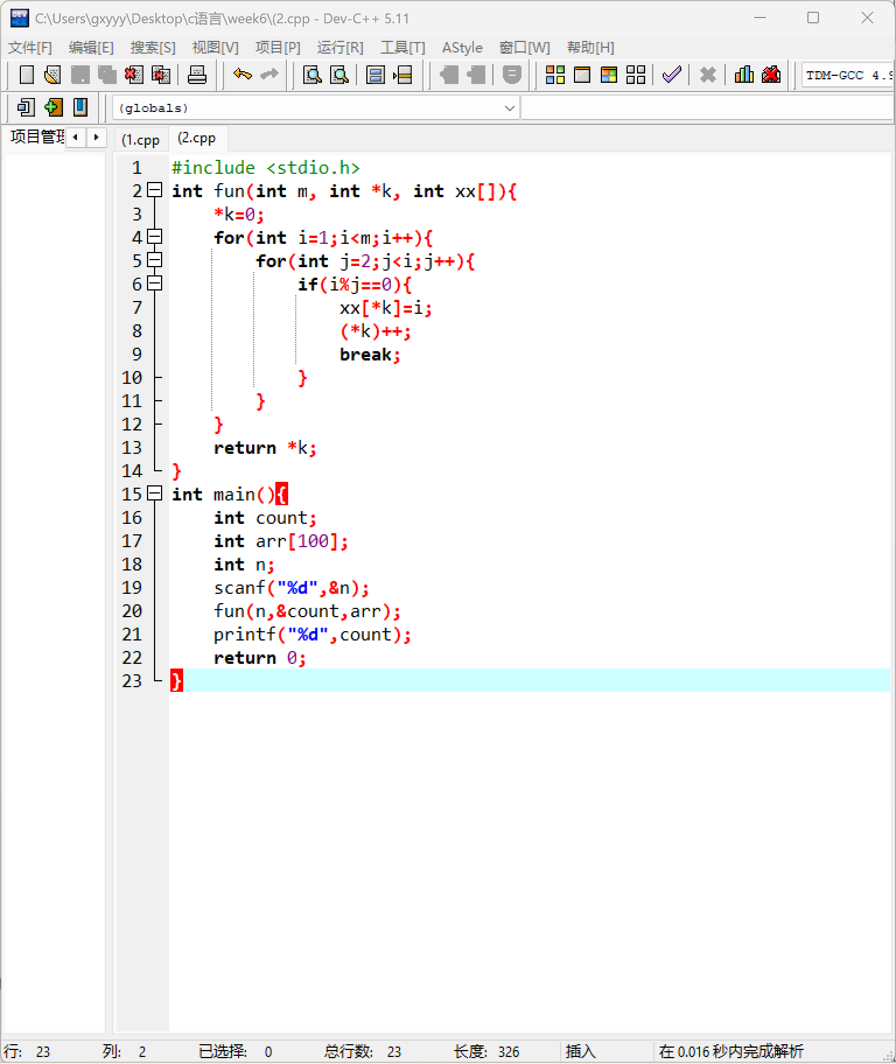
Task: Run syntax check with checkmark icon
Action: [x=672, y=75]
